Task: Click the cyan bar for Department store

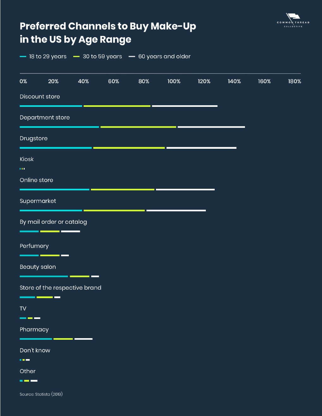Action: coord(59,127)
